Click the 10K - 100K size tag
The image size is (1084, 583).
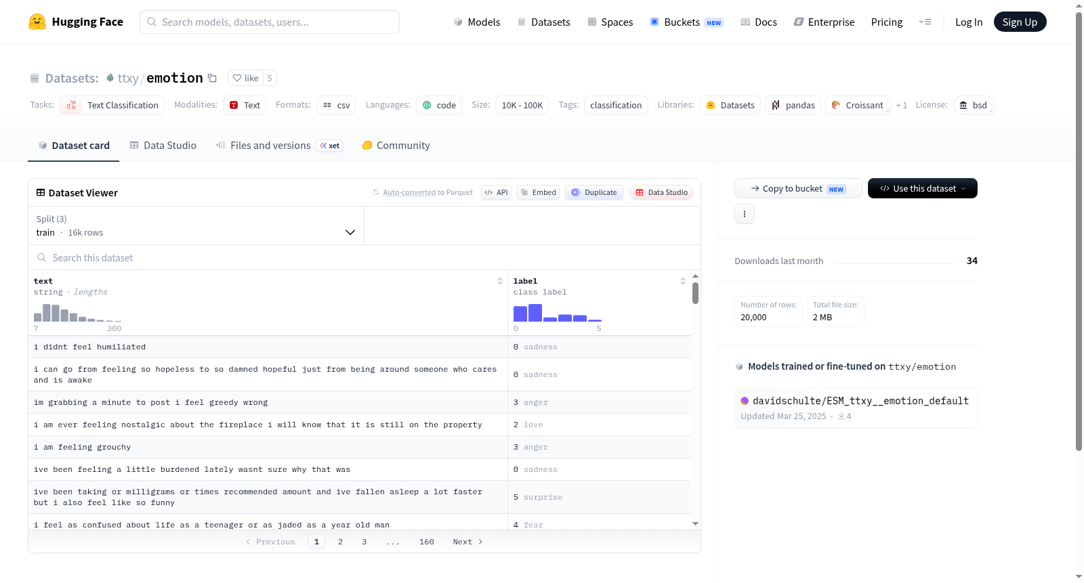(x=522, y=105)
